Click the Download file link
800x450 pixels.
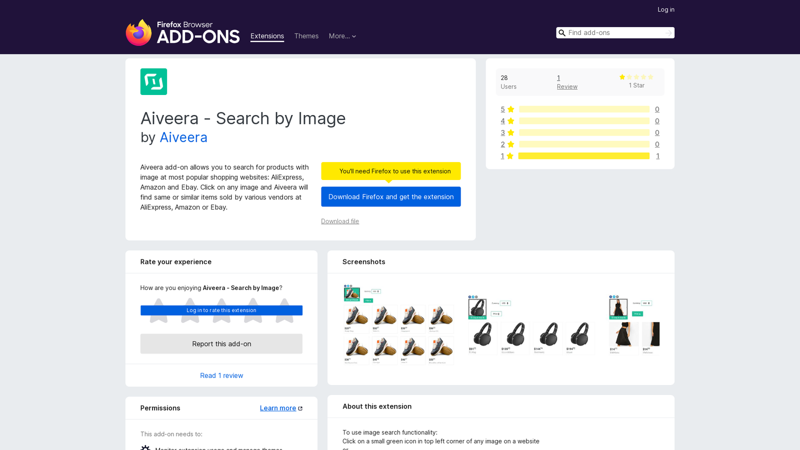point(340,221)
